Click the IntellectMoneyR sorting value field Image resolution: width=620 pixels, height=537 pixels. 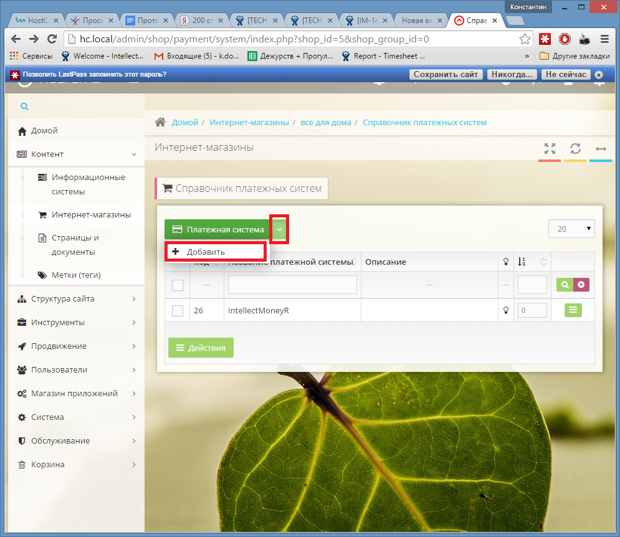pos(532,310)
